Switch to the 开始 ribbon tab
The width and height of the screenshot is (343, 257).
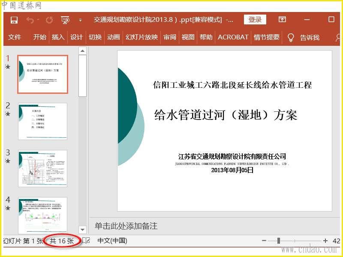pyautogui.click(x=39, y=37)
